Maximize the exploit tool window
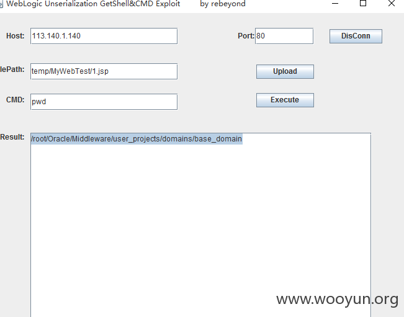The height and width of the screenshot is (317, 404). click(363, 3)
